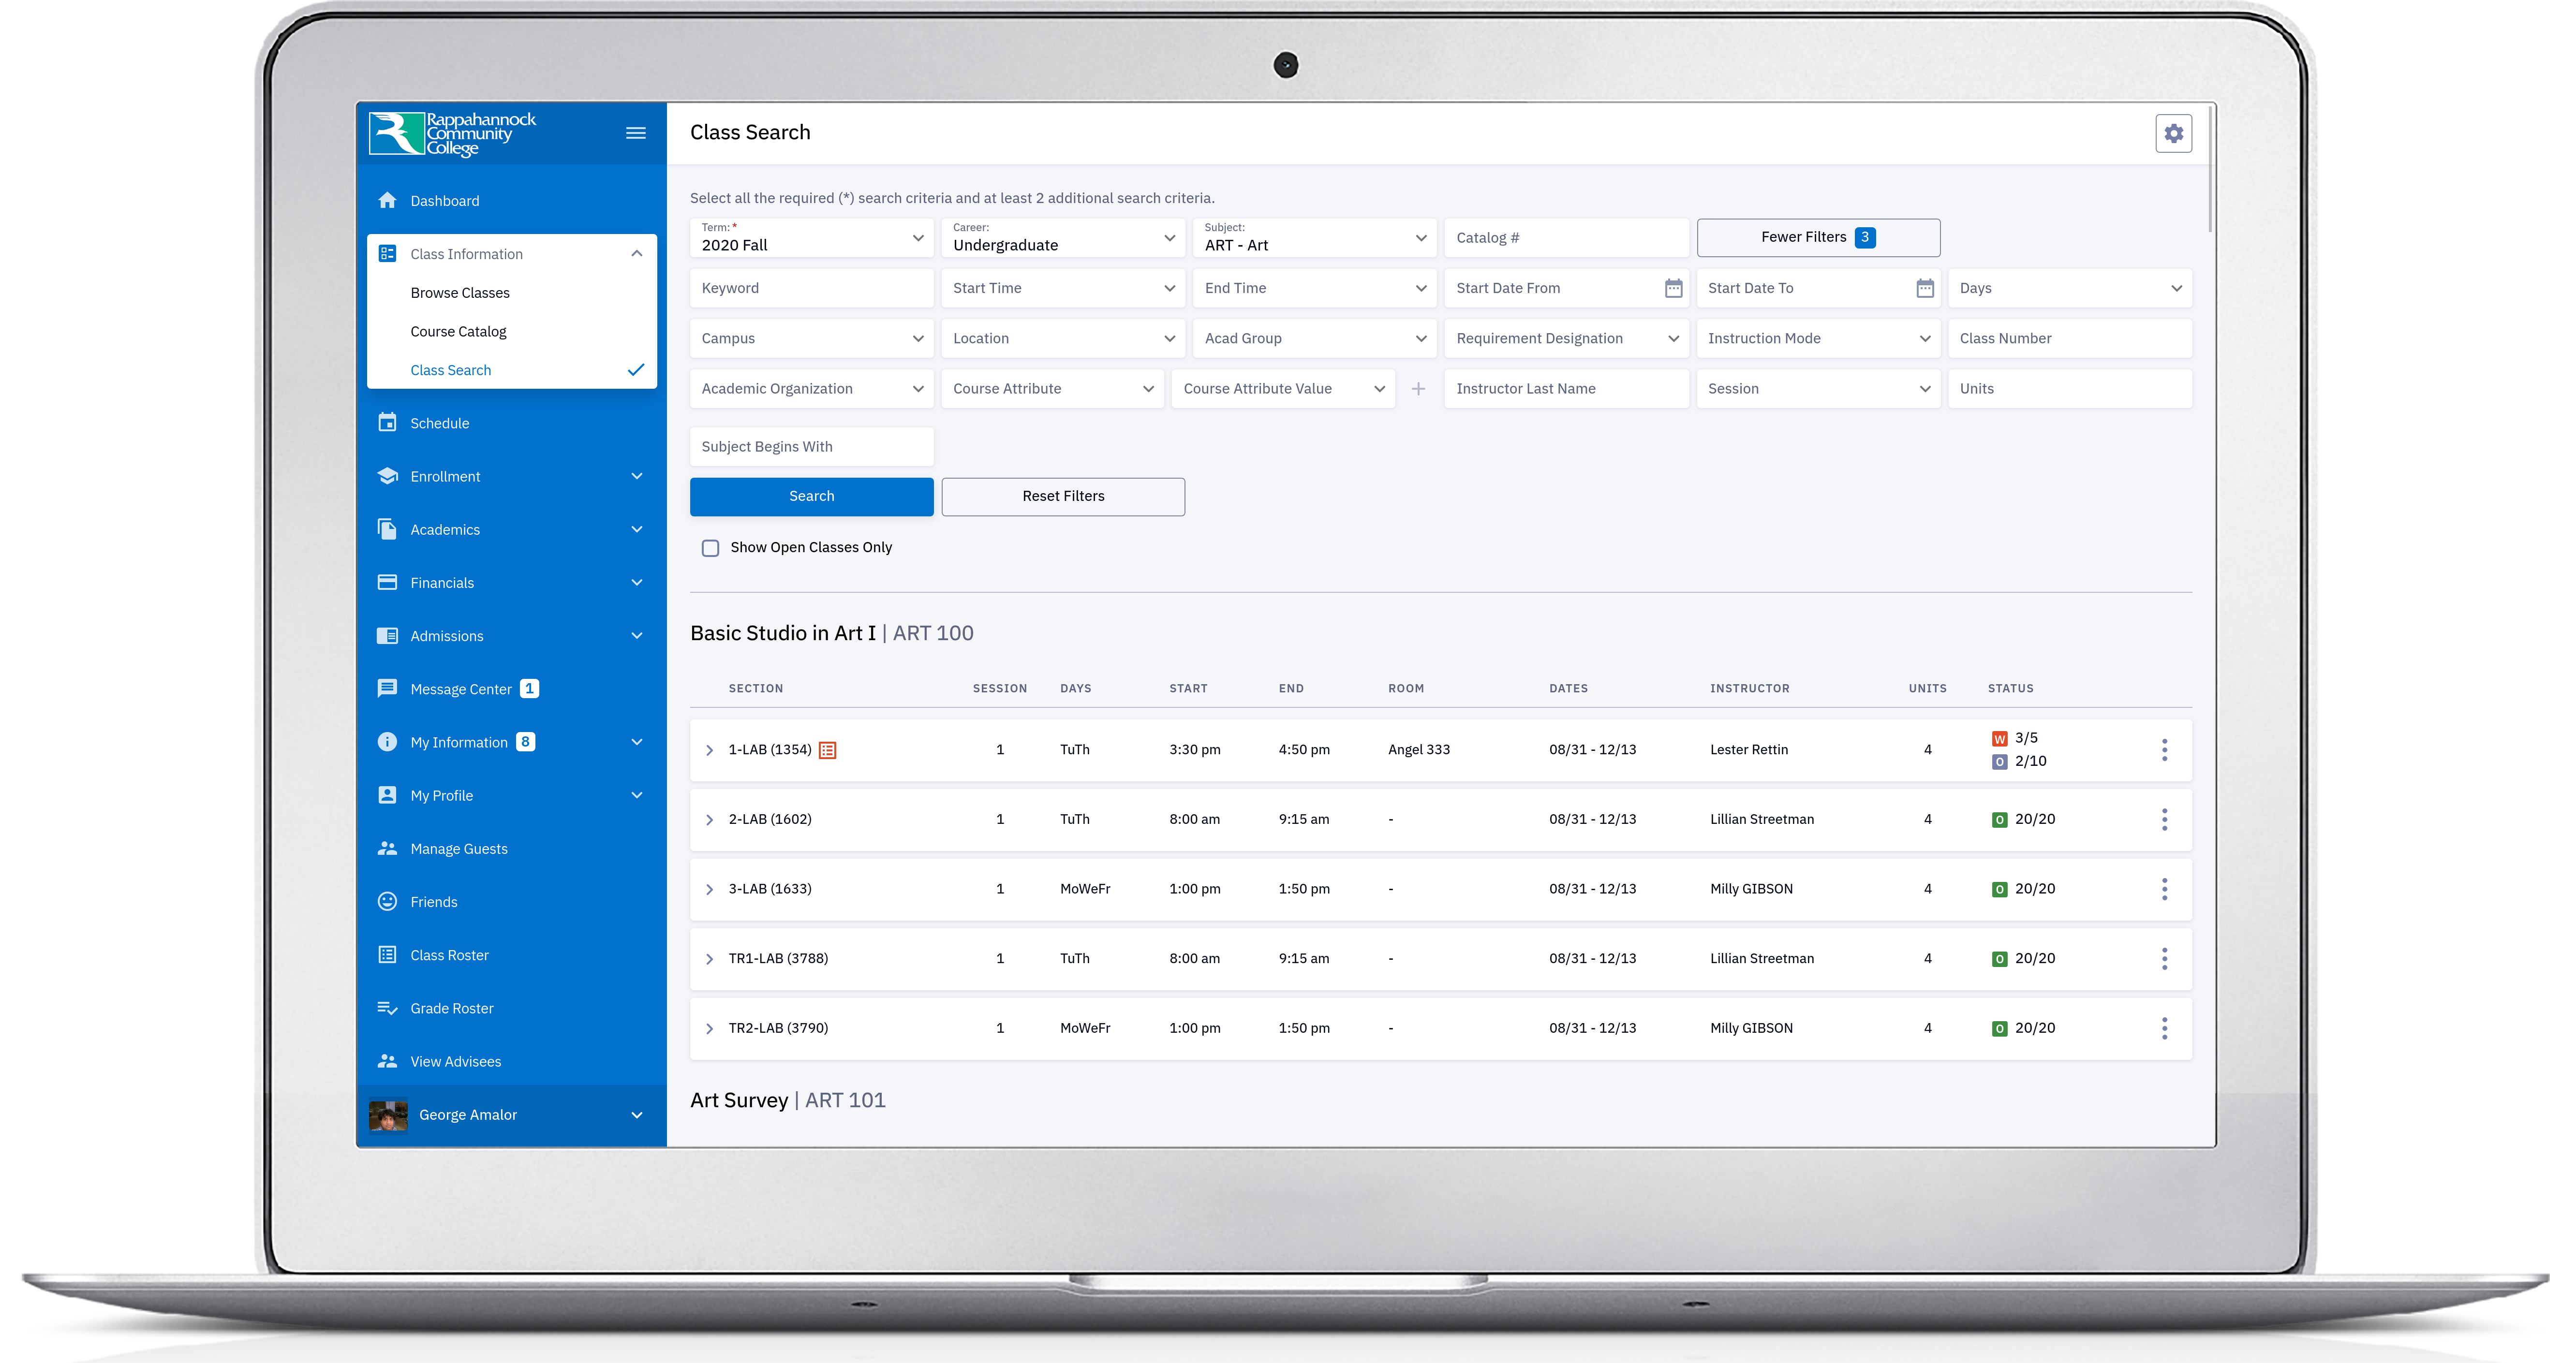
Task: Click the Subject Begins With field
Action: pos(811,447)
